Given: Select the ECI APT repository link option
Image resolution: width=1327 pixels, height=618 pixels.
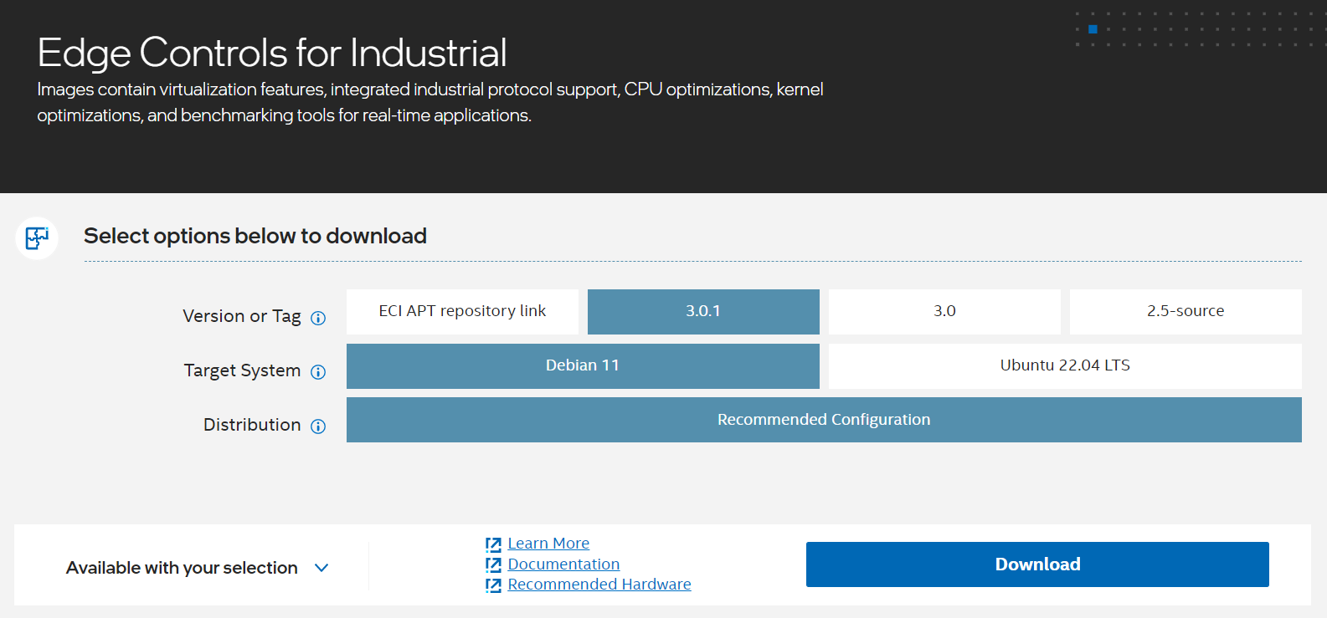Looking at the screenshot, I should tap(462, 311).
